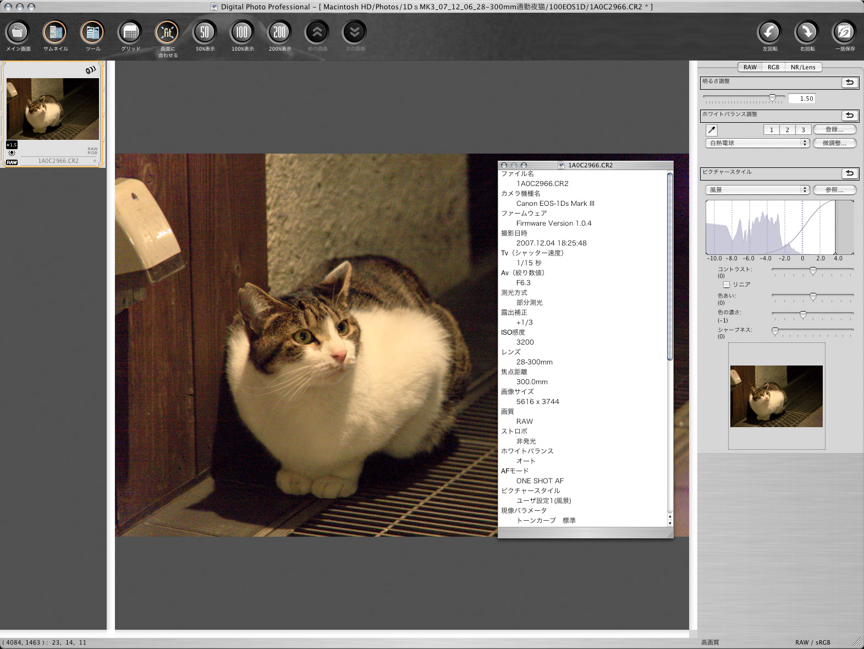Reset picture style (ピクチャースタイル) with revert icon
Screen dimensions: 864x649
[850, 173]
